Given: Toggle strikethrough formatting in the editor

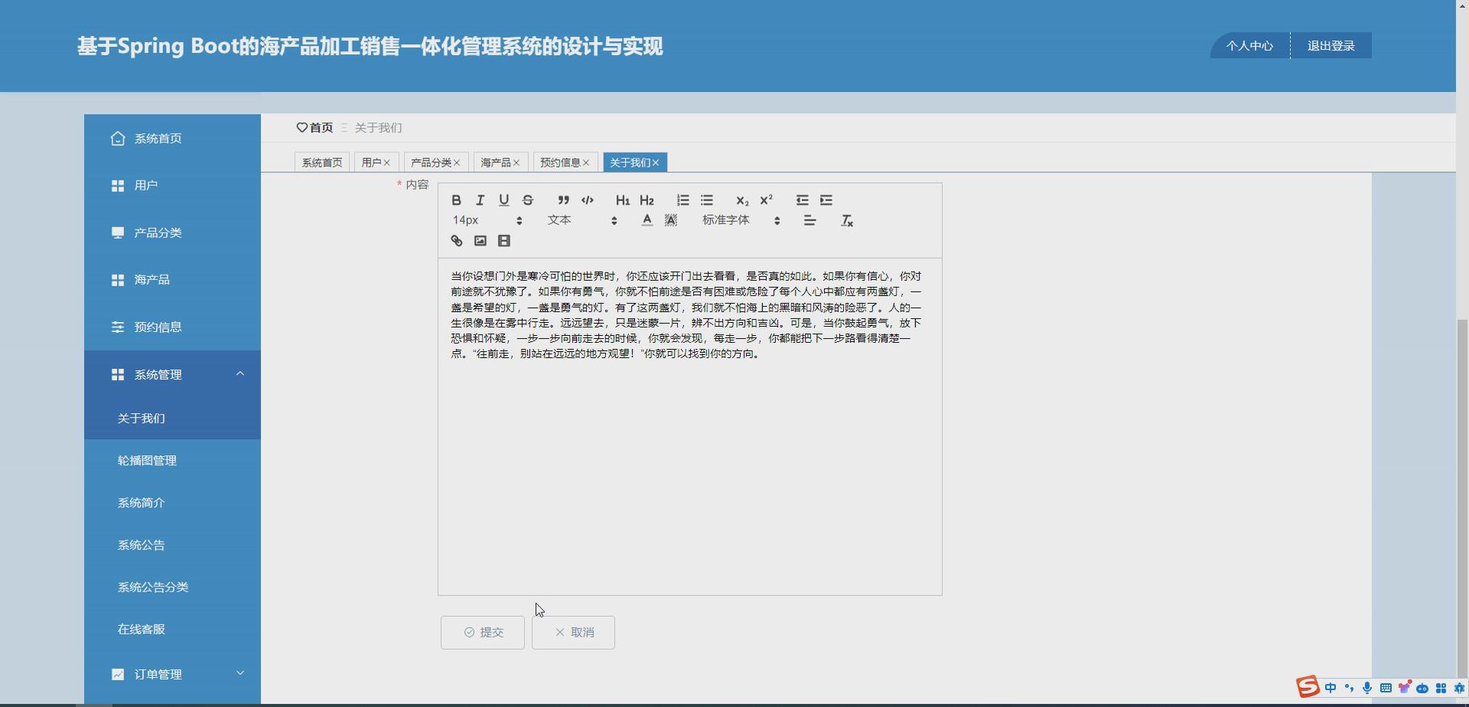Looking at the screenshot, I should [x=528, y=200].
